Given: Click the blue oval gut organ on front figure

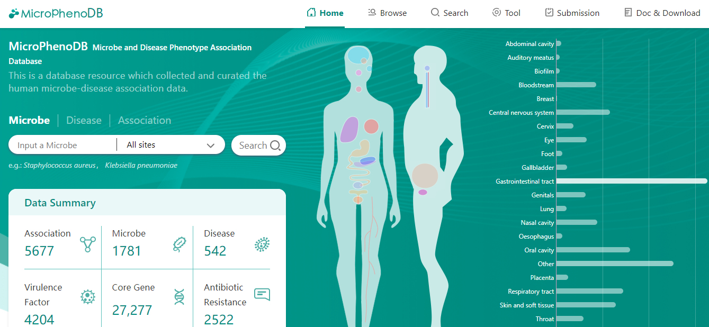Looking at the screenshot, I should pyautogui.click(x=367, y=160).
